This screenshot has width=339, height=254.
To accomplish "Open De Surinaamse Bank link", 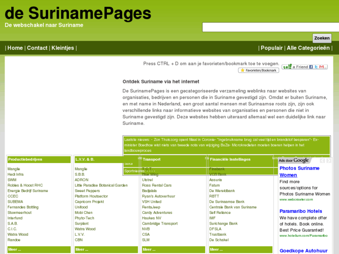I will coord(227,202).
